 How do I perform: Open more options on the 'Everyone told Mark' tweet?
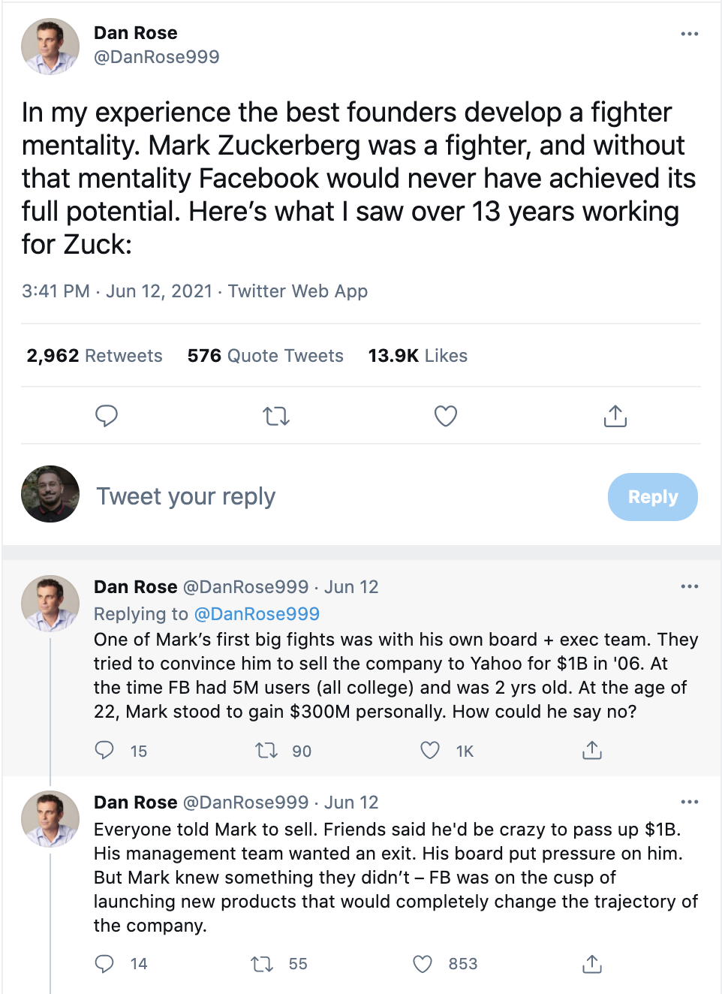(x=690, y=802)
